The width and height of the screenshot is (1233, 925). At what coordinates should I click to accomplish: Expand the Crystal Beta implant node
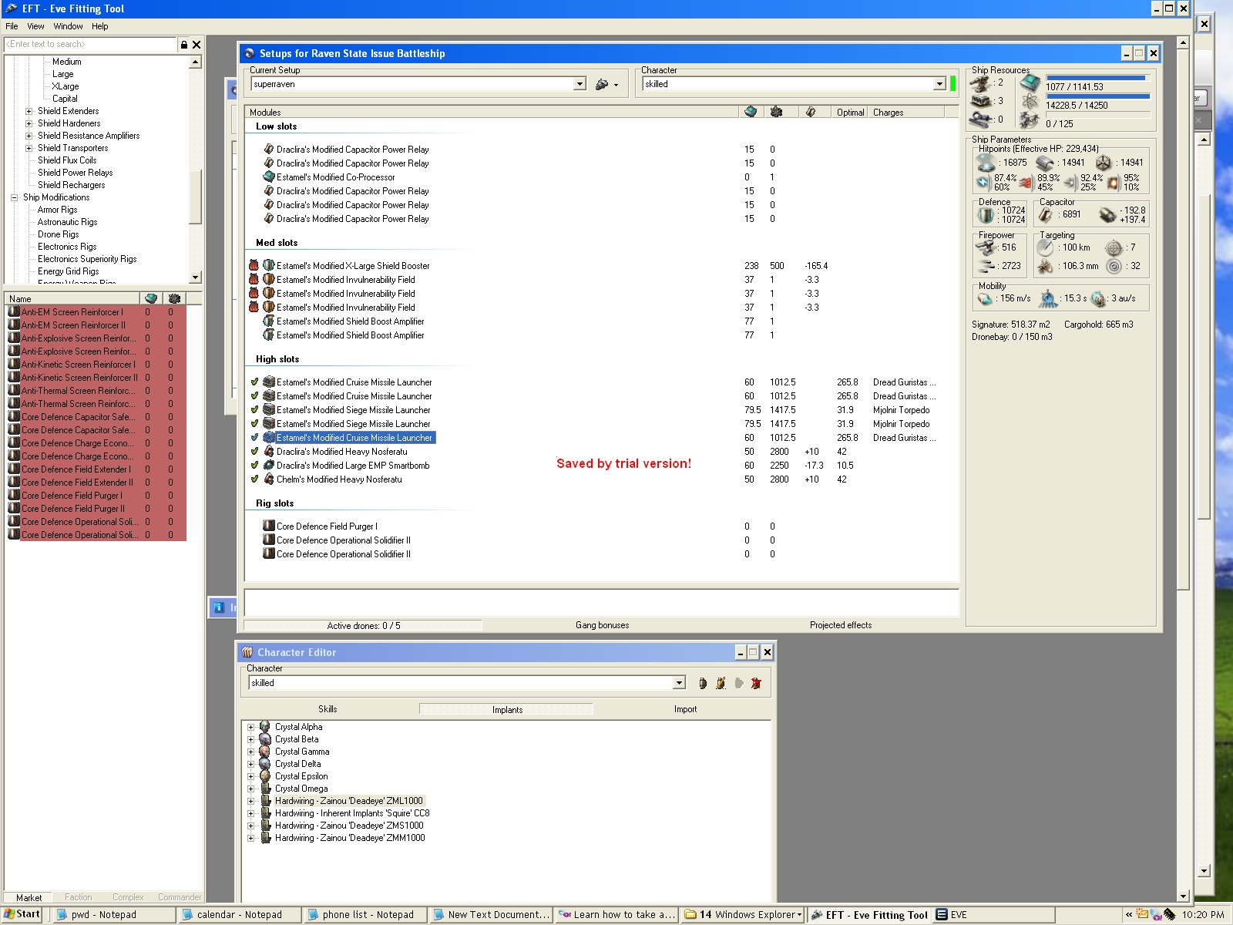click(x=250, y=739)
